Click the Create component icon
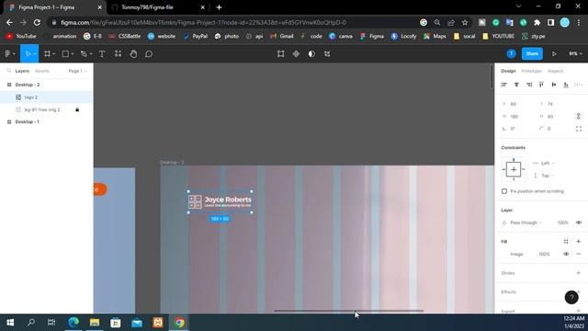The height and width of the screenshot is (331, 588). pos(296,54)
